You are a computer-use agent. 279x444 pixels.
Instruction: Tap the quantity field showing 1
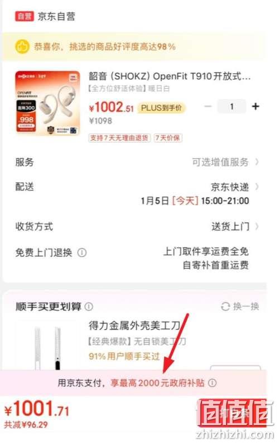(x=232, y=107)
